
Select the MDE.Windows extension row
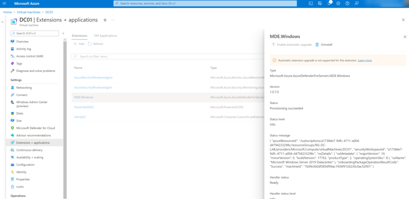(168, 97)
